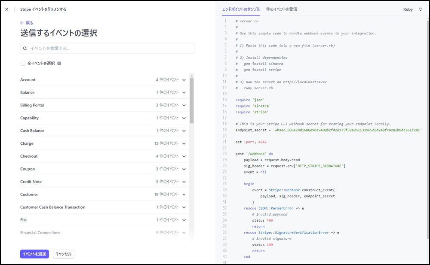Expand the Billing Portal events chevron
Image resolution: width=430 pixels, height=265 pixels.
point(184,105)
